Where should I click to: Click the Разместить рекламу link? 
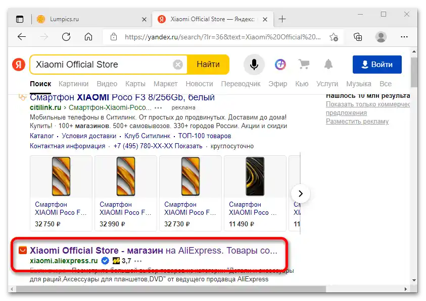[357, 122]
